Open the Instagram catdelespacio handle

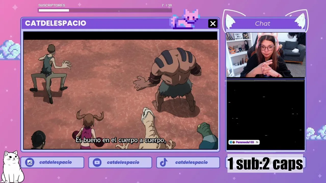(x=56, y=162)
